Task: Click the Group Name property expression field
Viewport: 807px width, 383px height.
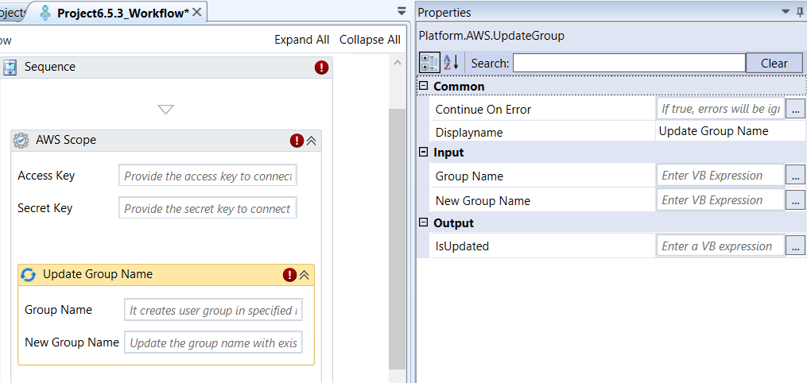Action: [x=720, y=176]
